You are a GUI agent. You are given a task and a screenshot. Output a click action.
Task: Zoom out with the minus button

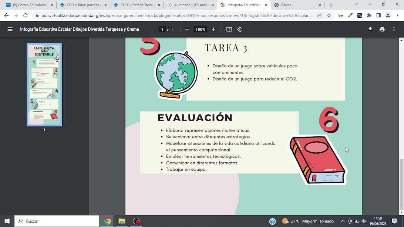[187, 29]
